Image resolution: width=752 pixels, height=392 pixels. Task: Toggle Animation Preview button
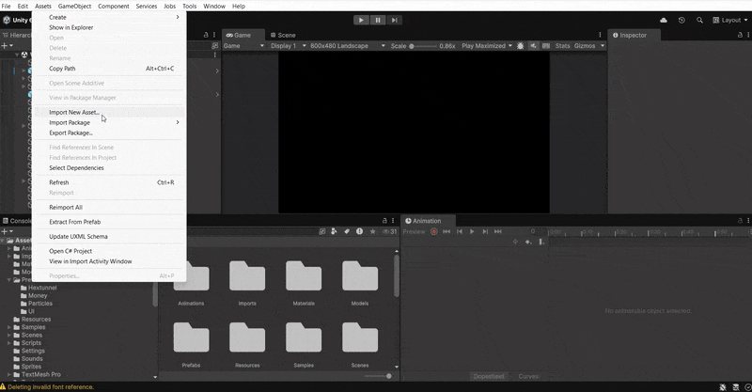pos(414,231)
